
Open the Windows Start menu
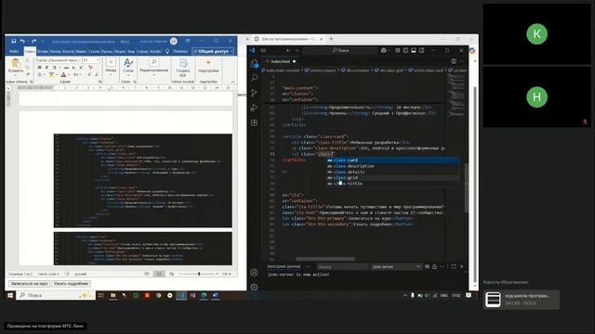point(10,295)
